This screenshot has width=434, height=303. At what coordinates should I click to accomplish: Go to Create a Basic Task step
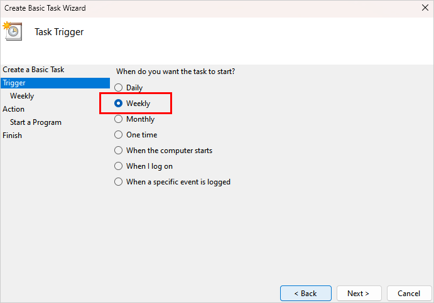pyautogui.click(x=33, y=70)
